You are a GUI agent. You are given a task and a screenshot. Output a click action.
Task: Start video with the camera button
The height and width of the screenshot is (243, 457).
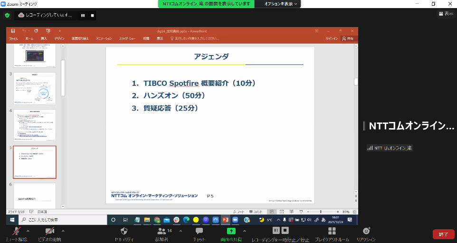pyautogui.click(x=49, y=234)
